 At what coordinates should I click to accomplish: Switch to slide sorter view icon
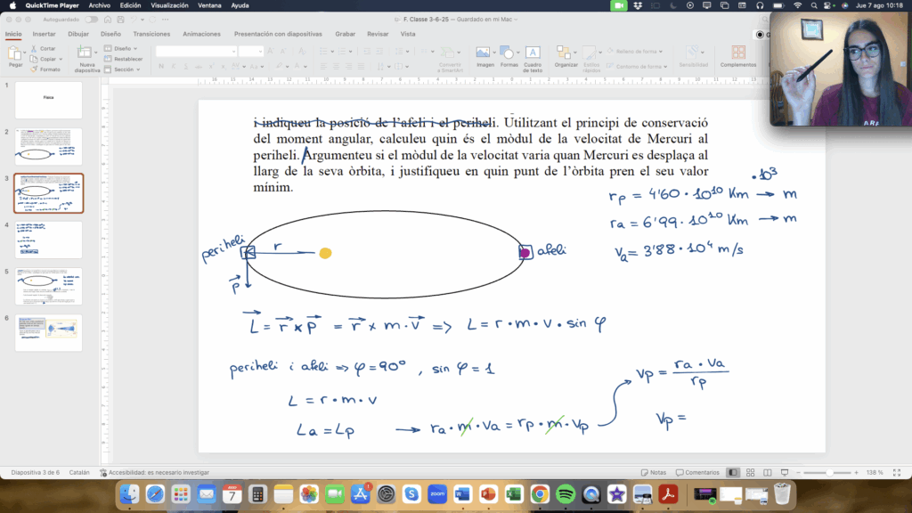coord(750,473)
